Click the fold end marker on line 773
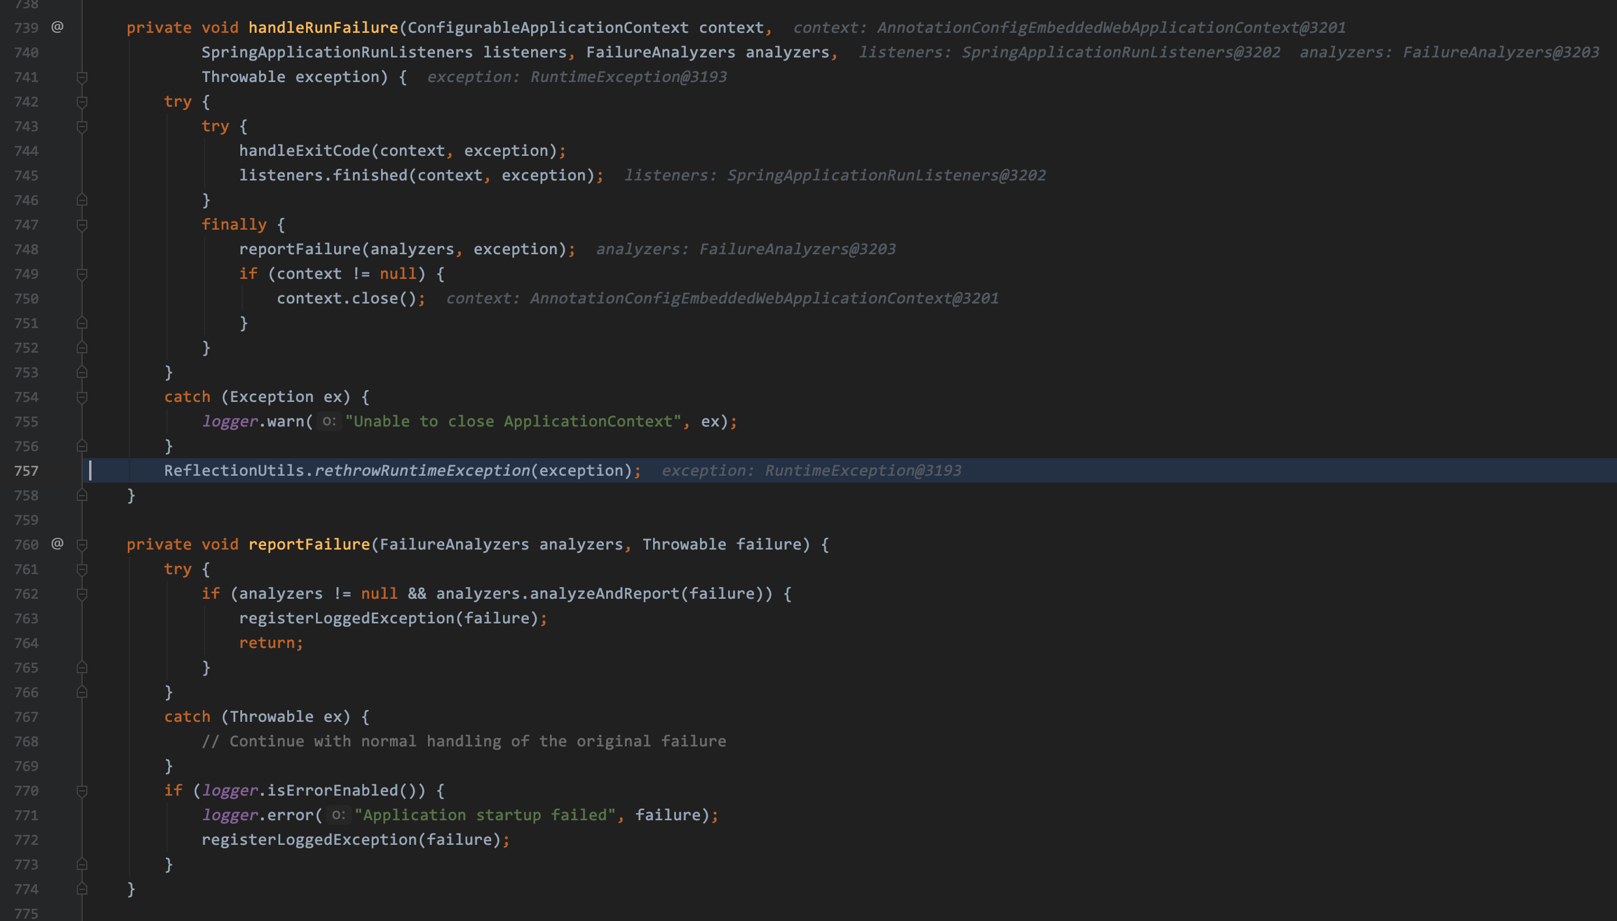1617x921 pixels. point(81,864)
